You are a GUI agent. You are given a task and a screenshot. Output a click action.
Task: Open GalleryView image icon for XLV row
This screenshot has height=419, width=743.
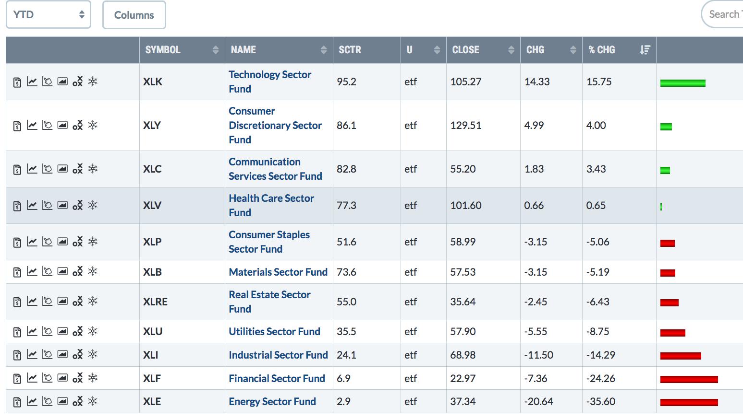tap(62, 205)
